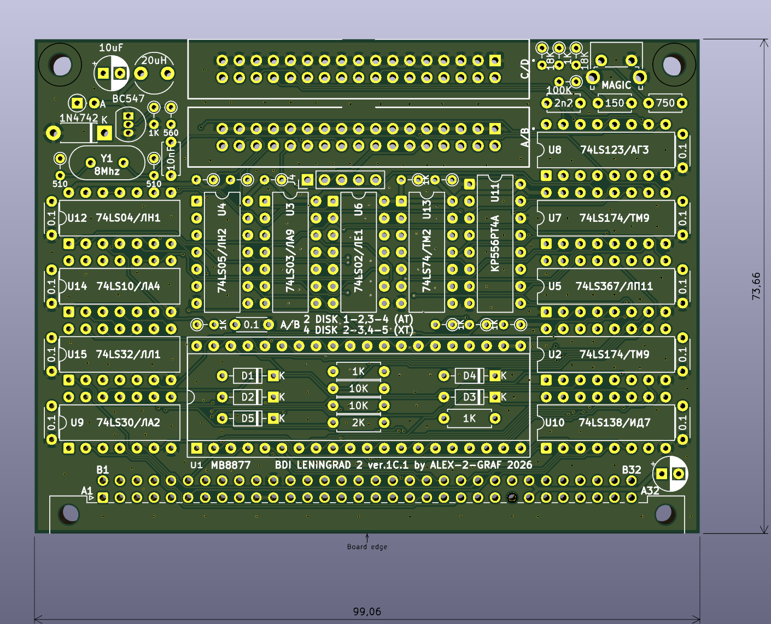Select the U8 74LS123 chip outline
Screen dimensions: 771x624
605,150
